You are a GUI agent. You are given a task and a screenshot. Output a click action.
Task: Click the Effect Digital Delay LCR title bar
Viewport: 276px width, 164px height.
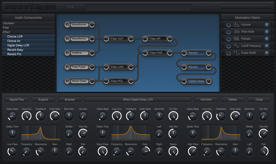pyautogui.click(x=138, y=99)
